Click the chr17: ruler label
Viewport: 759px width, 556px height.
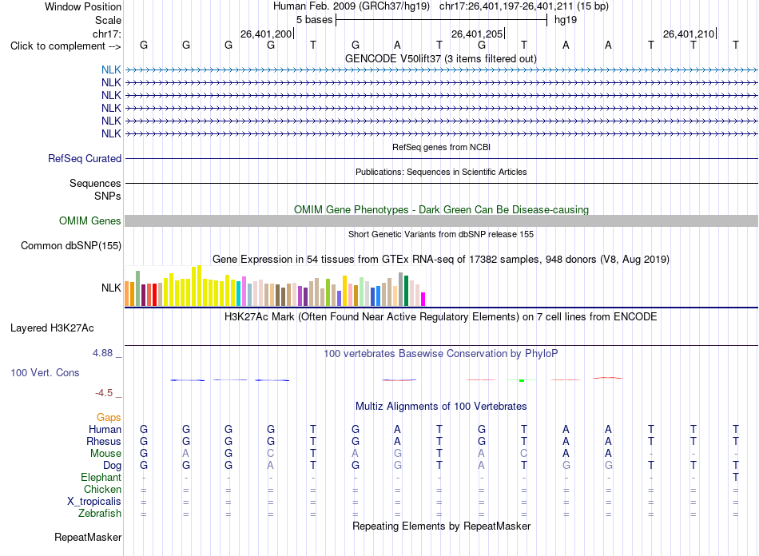click(107, 34)
